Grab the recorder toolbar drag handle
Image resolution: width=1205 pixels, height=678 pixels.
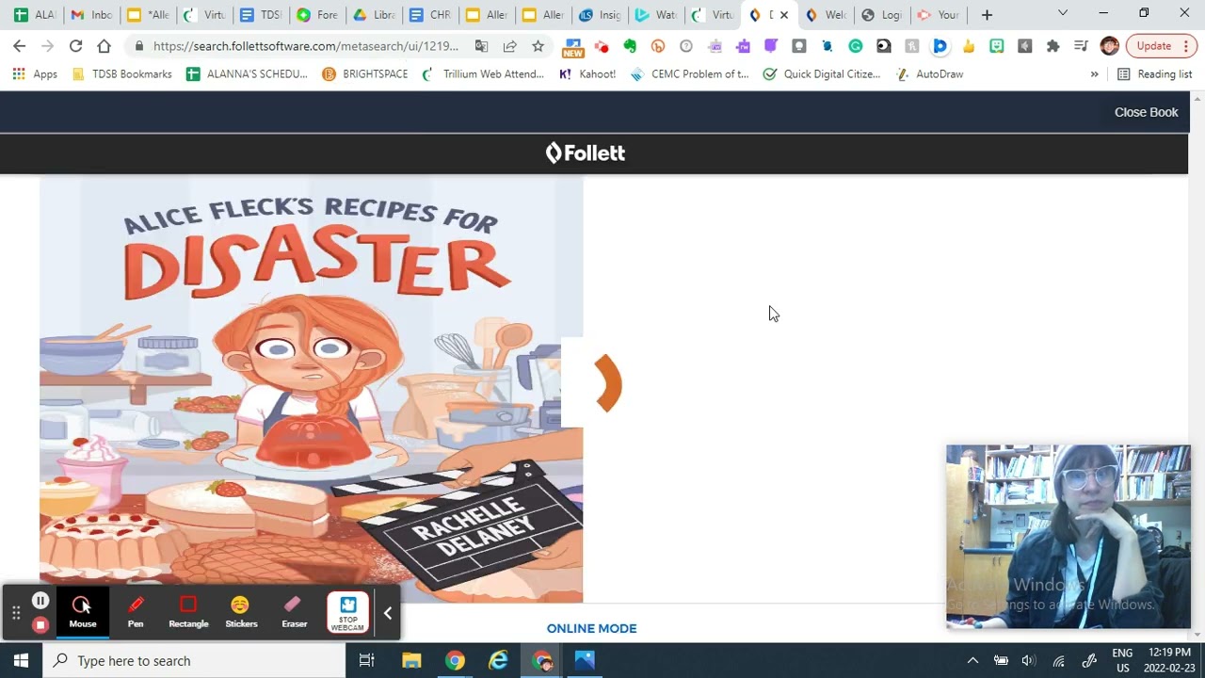pos(16,613)
